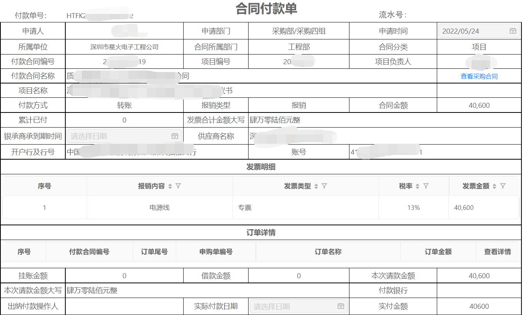
Task: Open the filter funnel beside 税率
Action: click(x=426, y=186)
